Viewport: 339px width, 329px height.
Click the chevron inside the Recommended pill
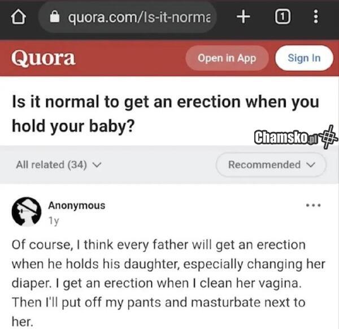point(309,165)
